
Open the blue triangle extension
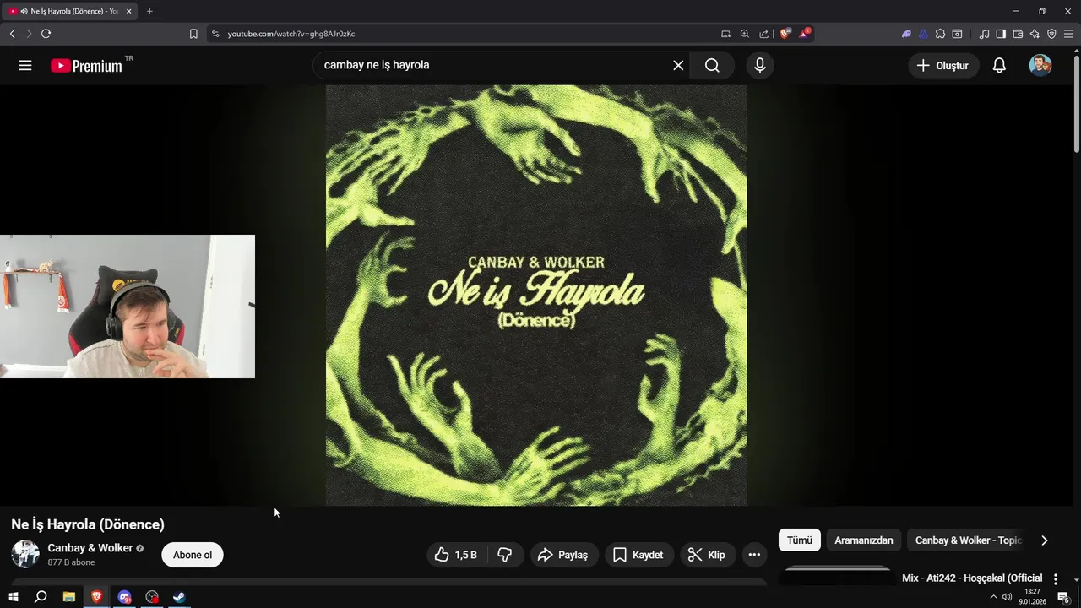(923, 34)
